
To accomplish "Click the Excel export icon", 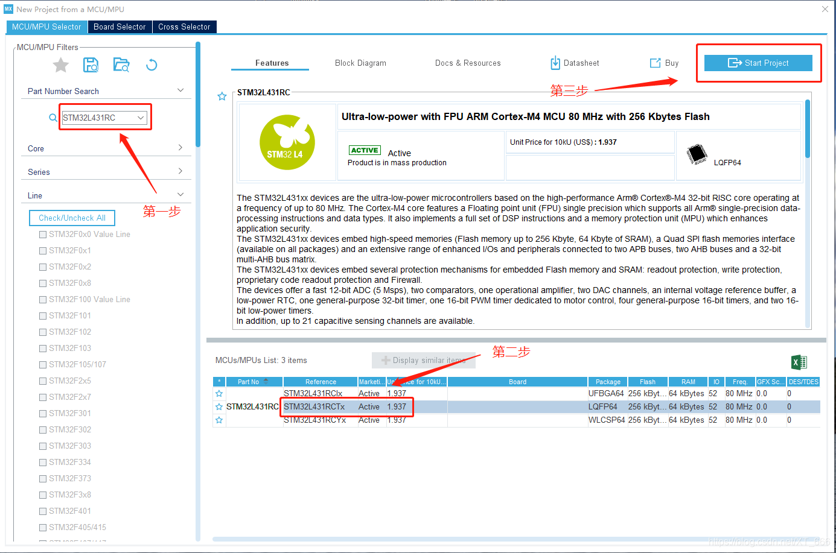I will click(799, 362).
